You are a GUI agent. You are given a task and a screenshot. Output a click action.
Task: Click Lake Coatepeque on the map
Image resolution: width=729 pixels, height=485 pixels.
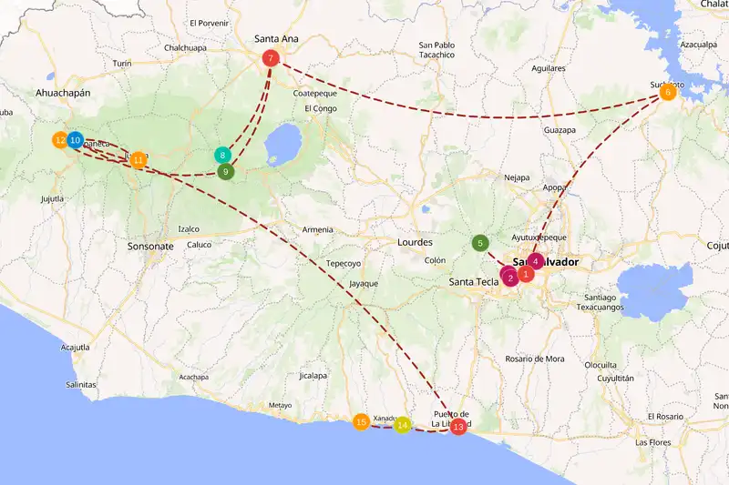coord(282,145)
